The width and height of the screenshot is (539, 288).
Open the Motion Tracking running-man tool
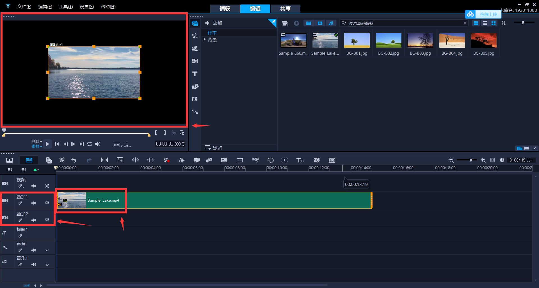[x=255, y=160]
